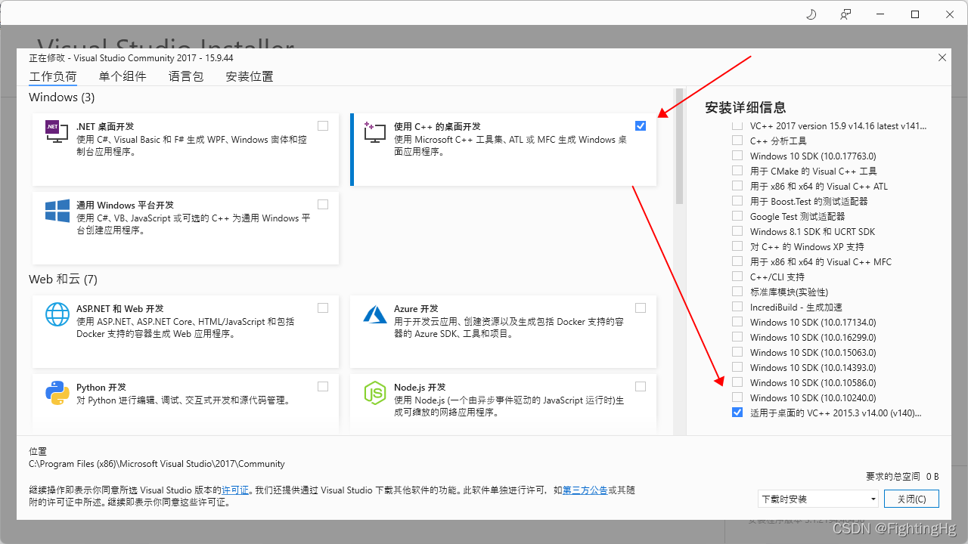Check Visual C++ MFC for x86 and x64
Screen dimensions: 968x544
[x=737, y=261]
